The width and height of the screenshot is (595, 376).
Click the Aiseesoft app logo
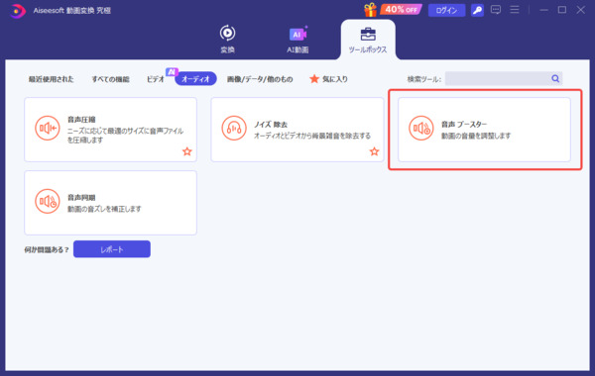[x=17, y=11]
